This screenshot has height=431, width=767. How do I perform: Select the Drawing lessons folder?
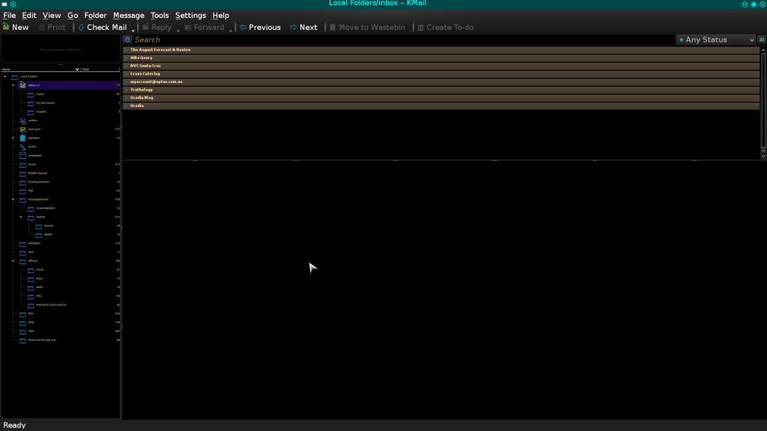39,183
